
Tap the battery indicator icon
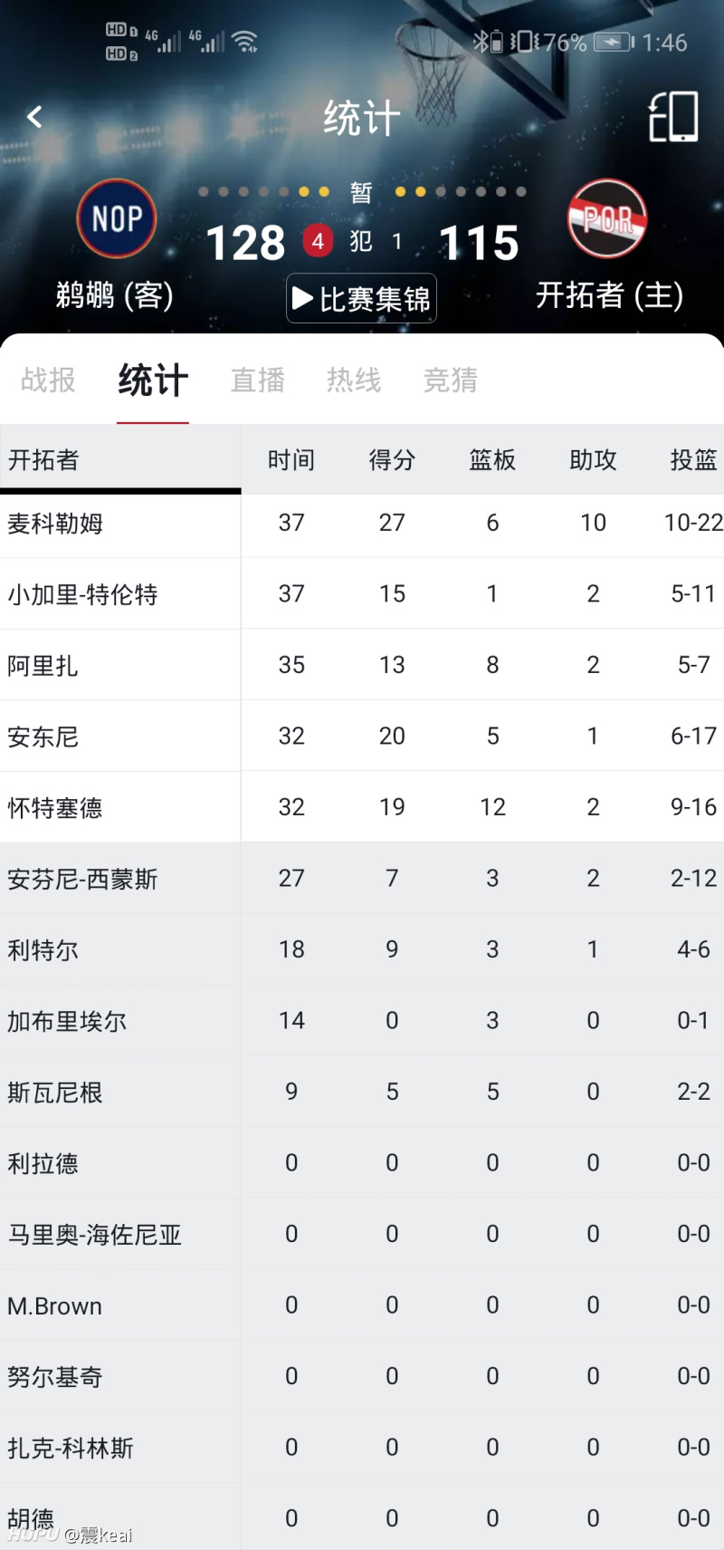(614, 43)
